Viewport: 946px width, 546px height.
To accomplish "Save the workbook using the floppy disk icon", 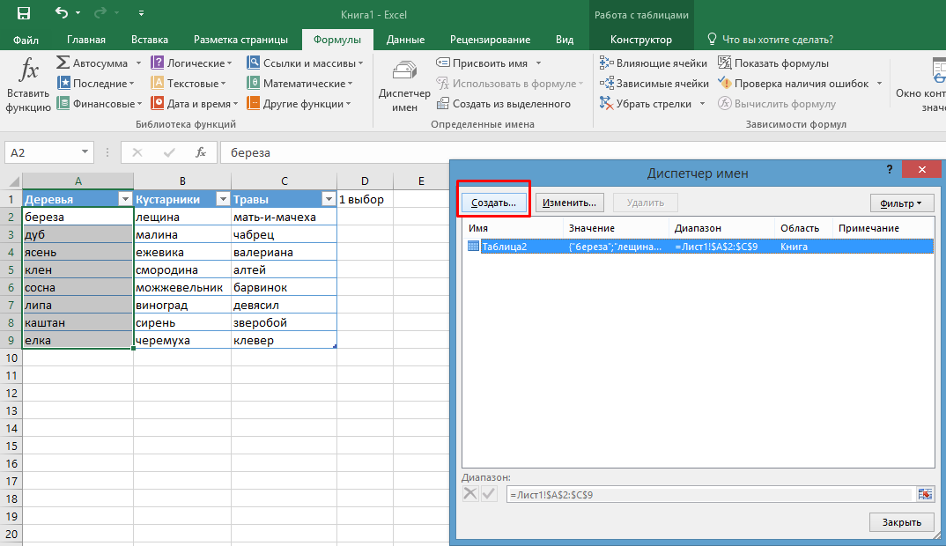I will (24, 13).
